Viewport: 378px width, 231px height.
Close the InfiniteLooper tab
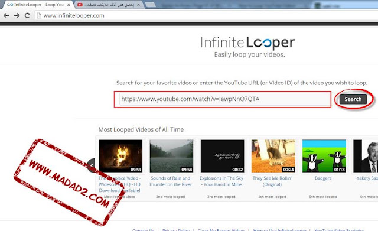tap(69, 5)
